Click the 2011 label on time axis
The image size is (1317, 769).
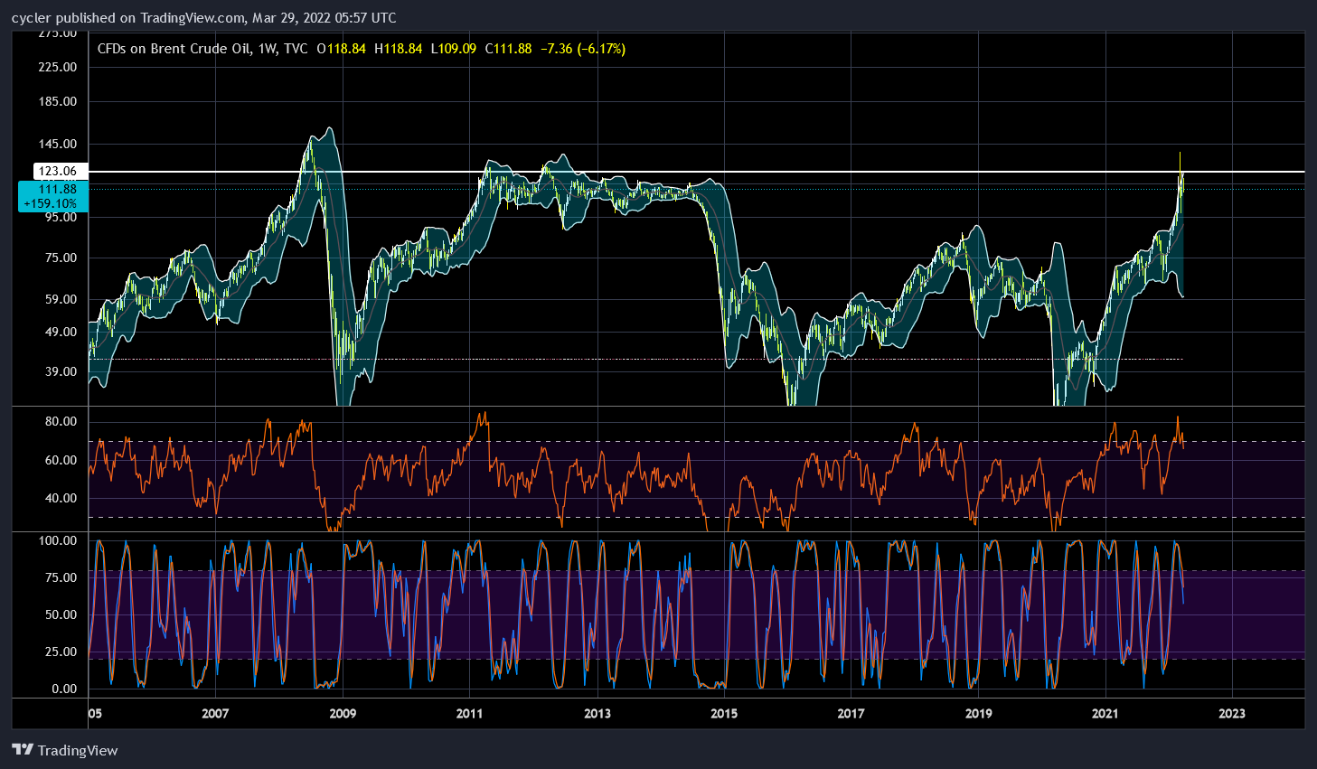coord(470,713)
